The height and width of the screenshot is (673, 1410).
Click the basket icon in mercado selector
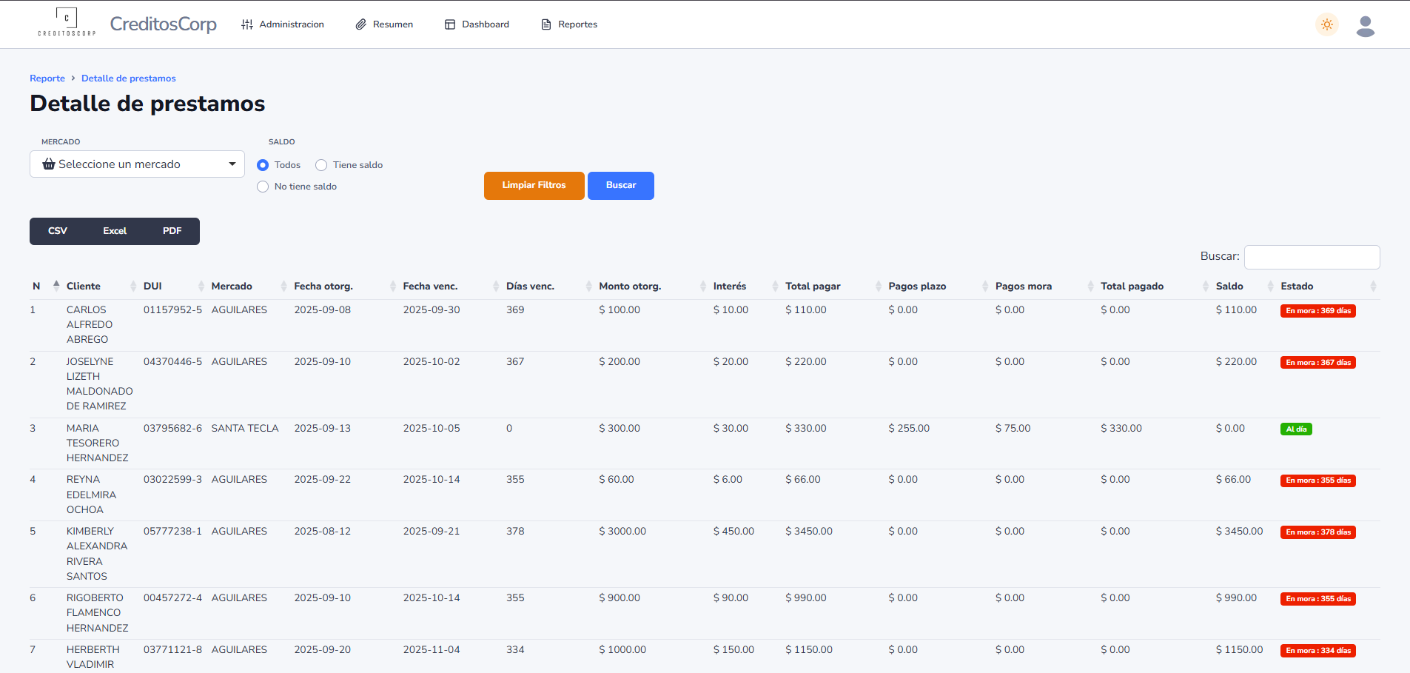pyautogui.click(x=49, y=164)
